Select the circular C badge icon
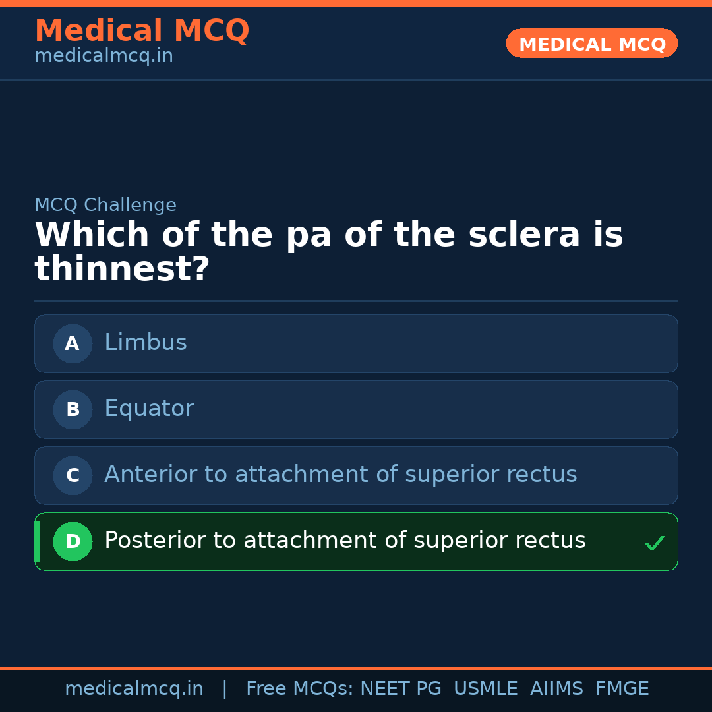Image resolution: width=712 pixels, height=712 pixels. click(x=73, y=475)
